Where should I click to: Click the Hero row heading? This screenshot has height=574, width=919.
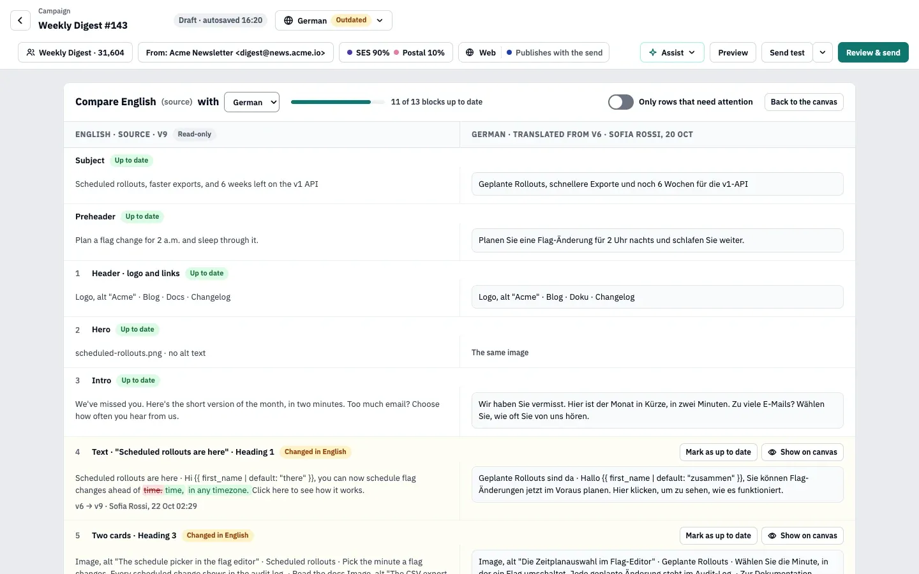101,330
